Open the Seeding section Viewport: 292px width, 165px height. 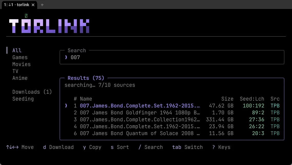[23, 99]
